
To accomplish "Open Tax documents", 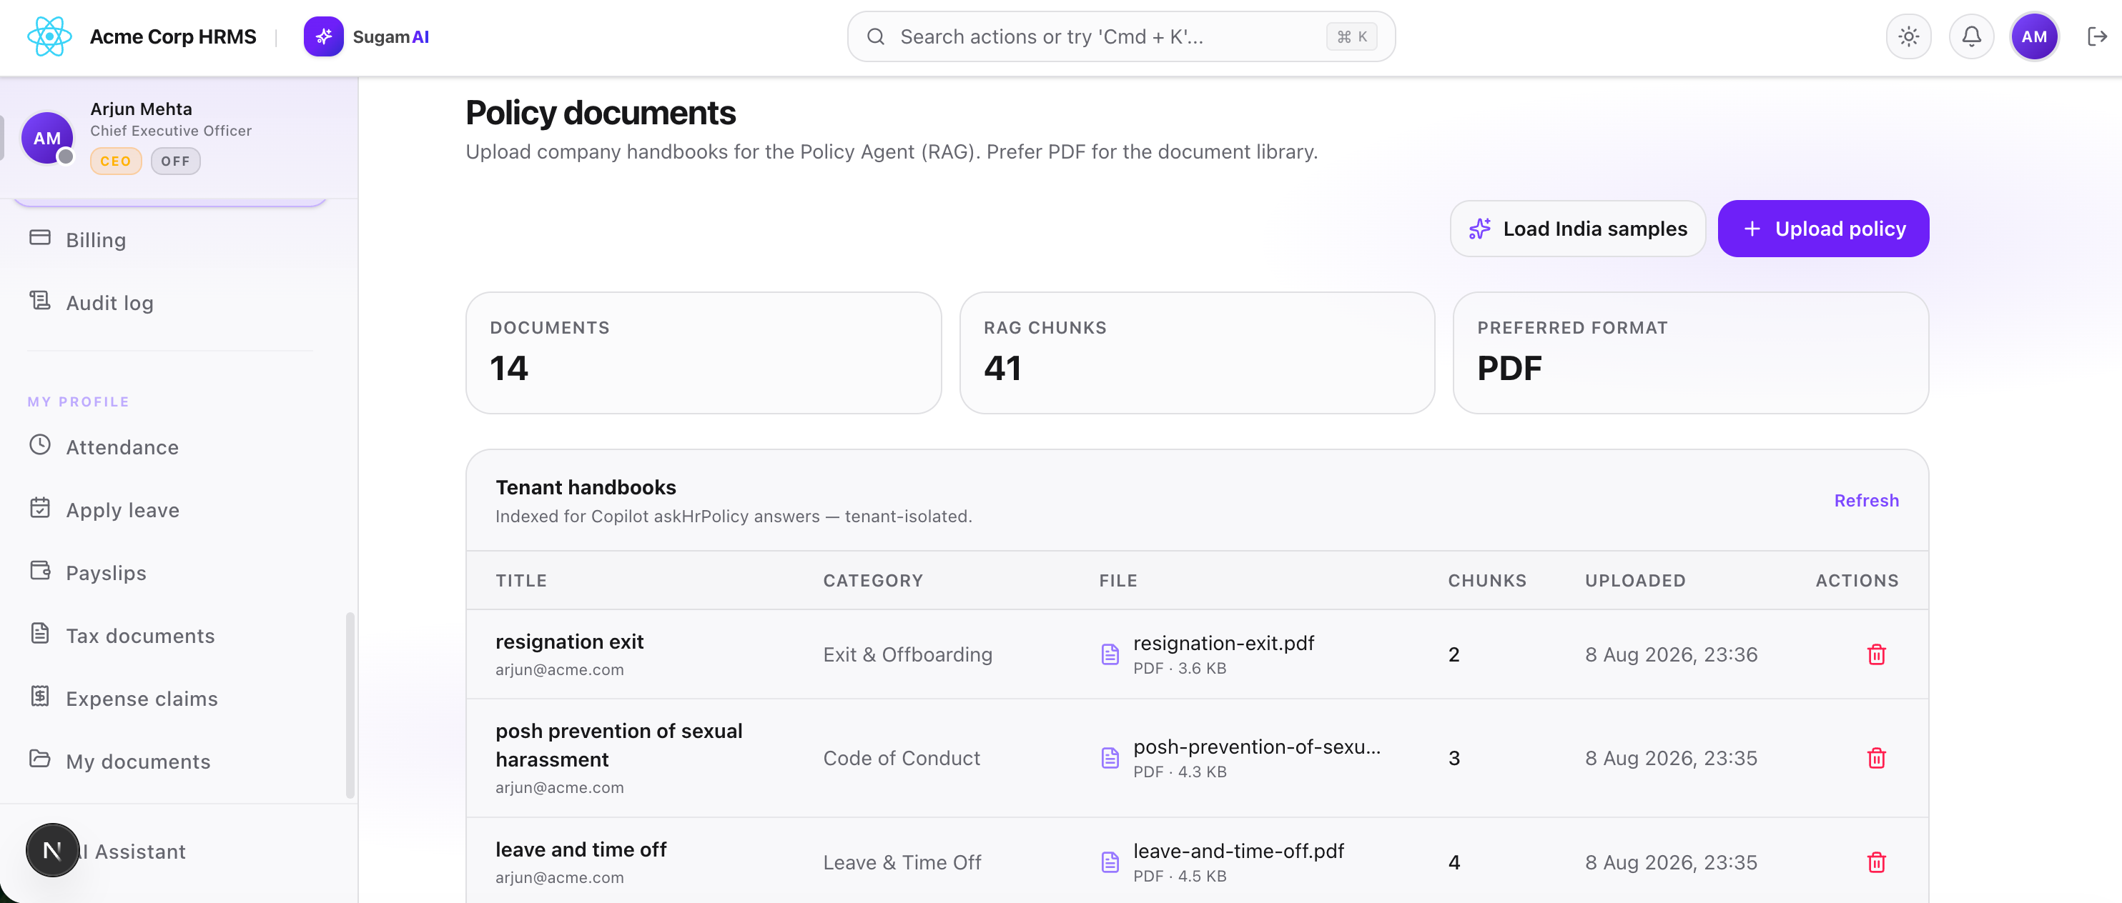I will click(x=169, y=636).
